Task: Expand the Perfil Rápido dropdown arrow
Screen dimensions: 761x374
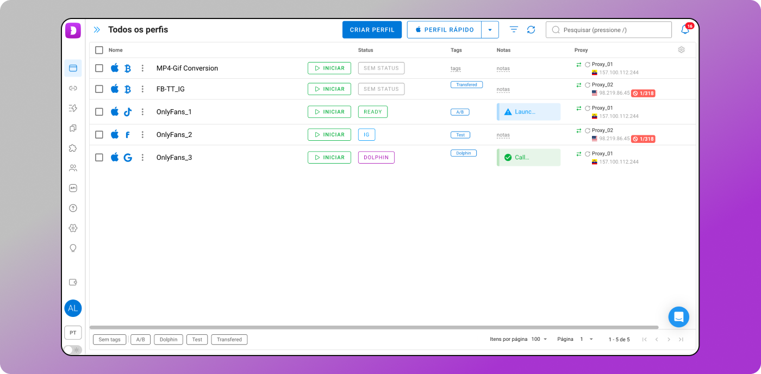Action: (x=490, y=30)
